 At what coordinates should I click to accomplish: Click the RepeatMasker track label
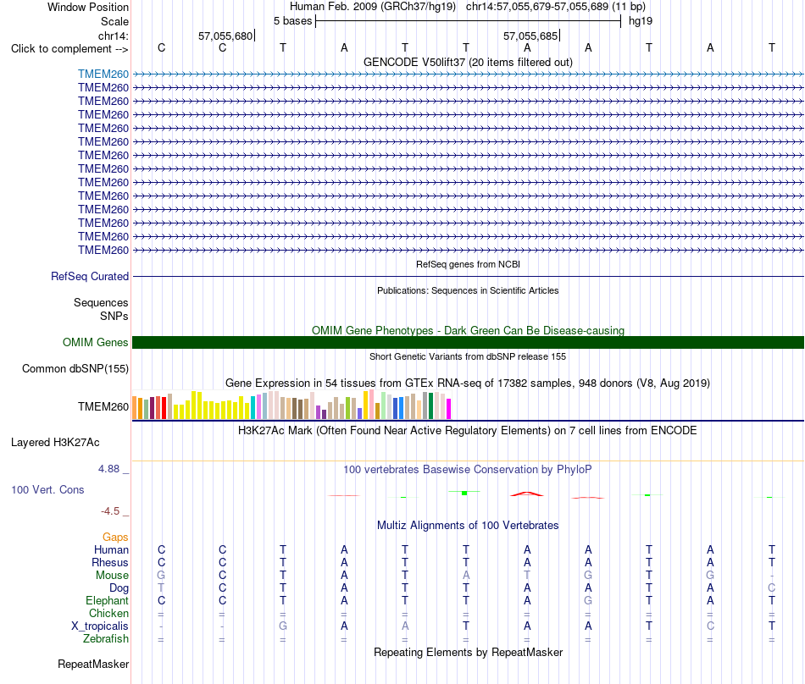pos(93,665)
